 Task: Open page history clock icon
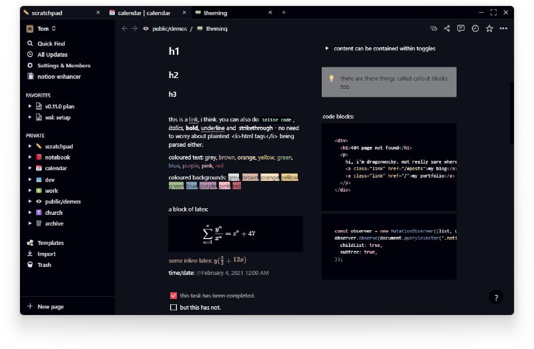click(x=475, y=29)
